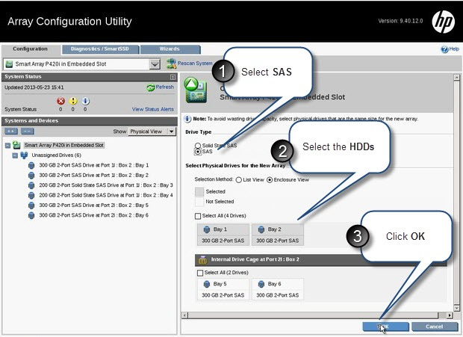The image size is (463, 337).
Task: Click the drive icon for tree Bay 2 row
Action: point(31,176)
